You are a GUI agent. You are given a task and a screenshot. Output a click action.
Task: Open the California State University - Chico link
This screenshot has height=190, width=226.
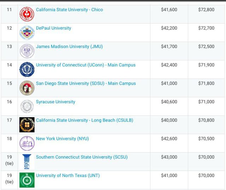70,10
